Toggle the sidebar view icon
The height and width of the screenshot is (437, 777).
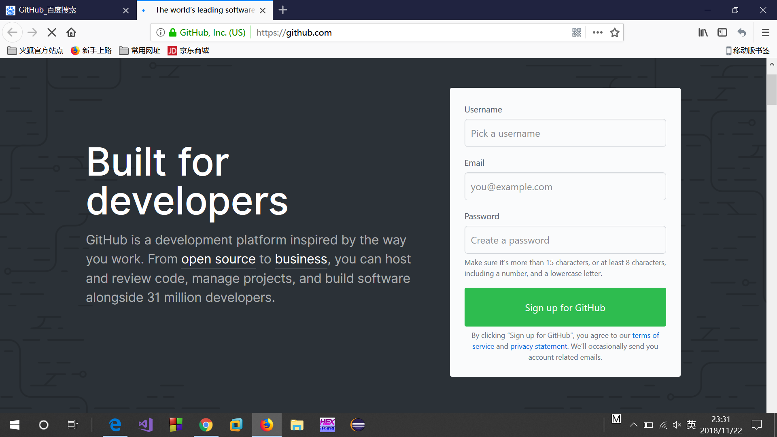pos(722,32)
